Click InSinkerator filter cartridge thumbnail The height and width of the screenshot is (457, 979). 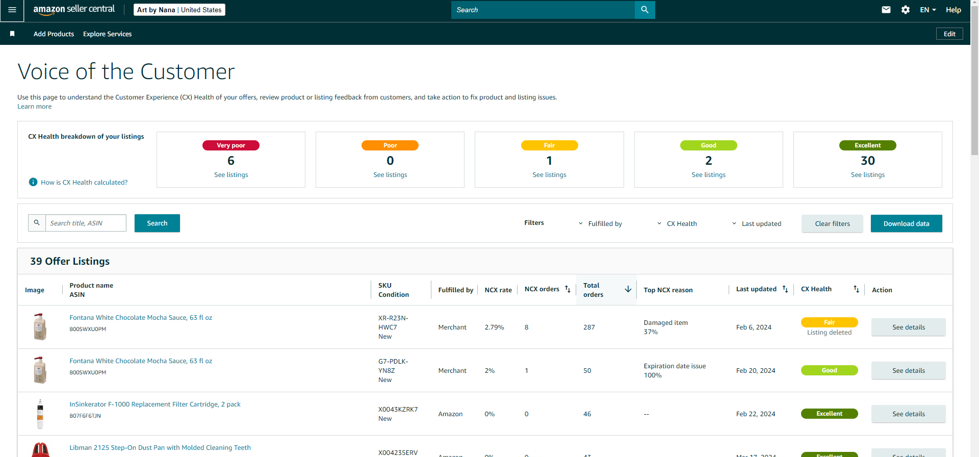point(40,414)
